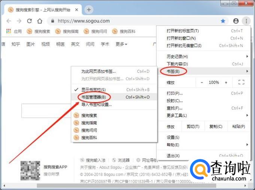Image resolution: width=255 pixels, height=190 pixels.
Task: Decrease zoom with the minus button
Action: pos(202,82)
